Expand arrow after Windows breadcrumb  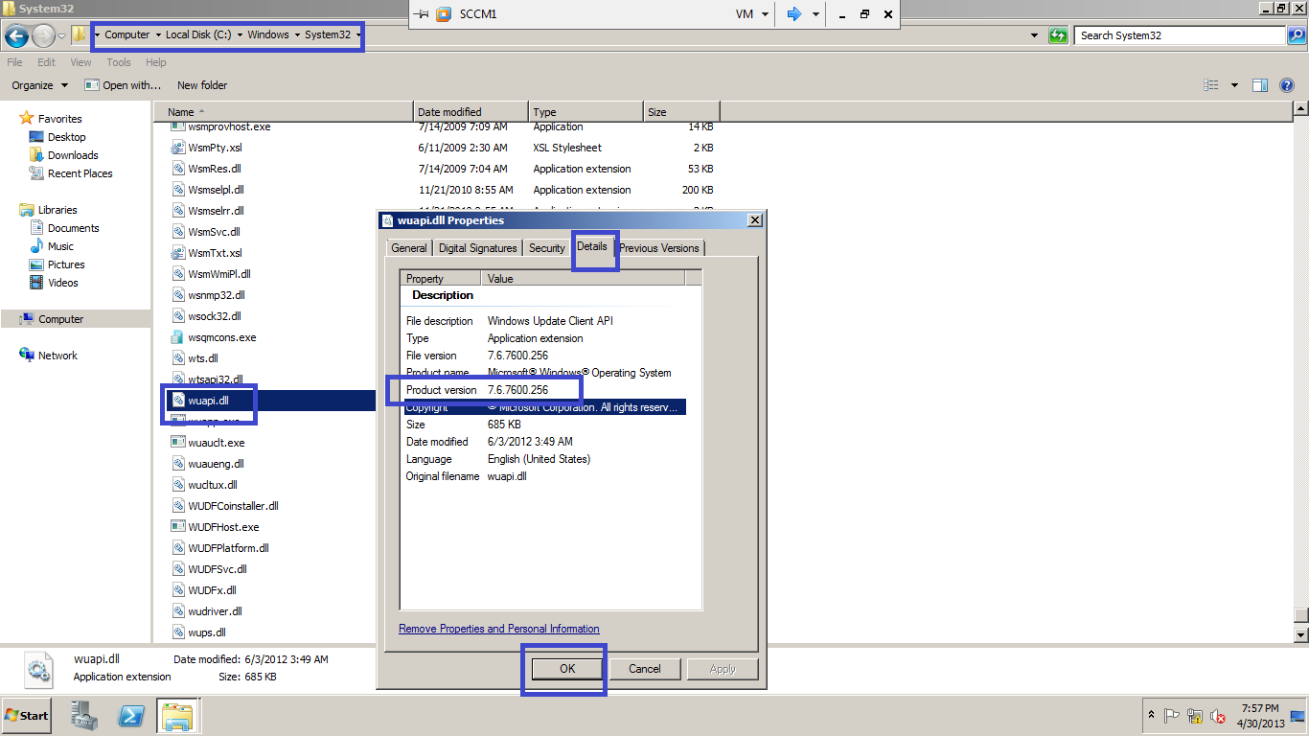coord(297,35)
